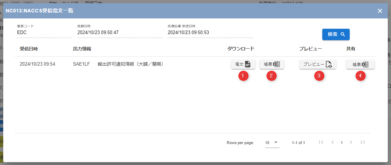Select page number 1 in pagination
The height and width of the screenshot is (165, 391).
pyautogui.click(x=342, y=143)
